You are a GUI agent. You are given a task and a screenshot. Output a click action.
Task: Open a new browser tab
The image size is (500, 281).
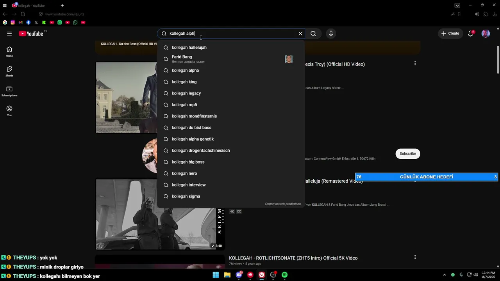point(62,5)
